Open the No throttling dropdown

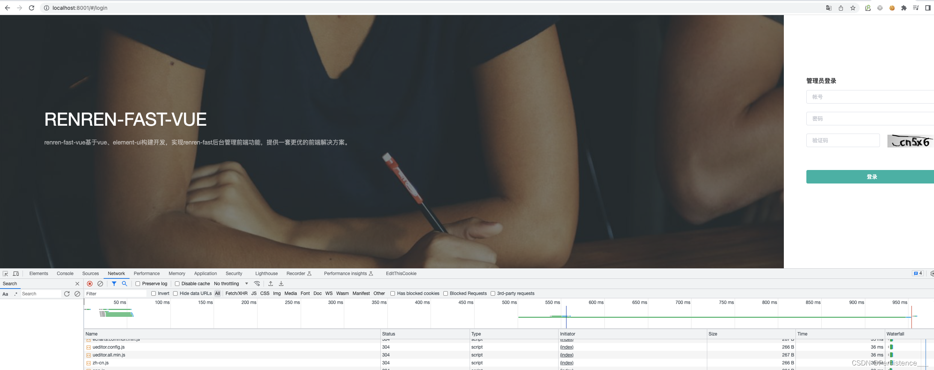[x=231, y=284]
